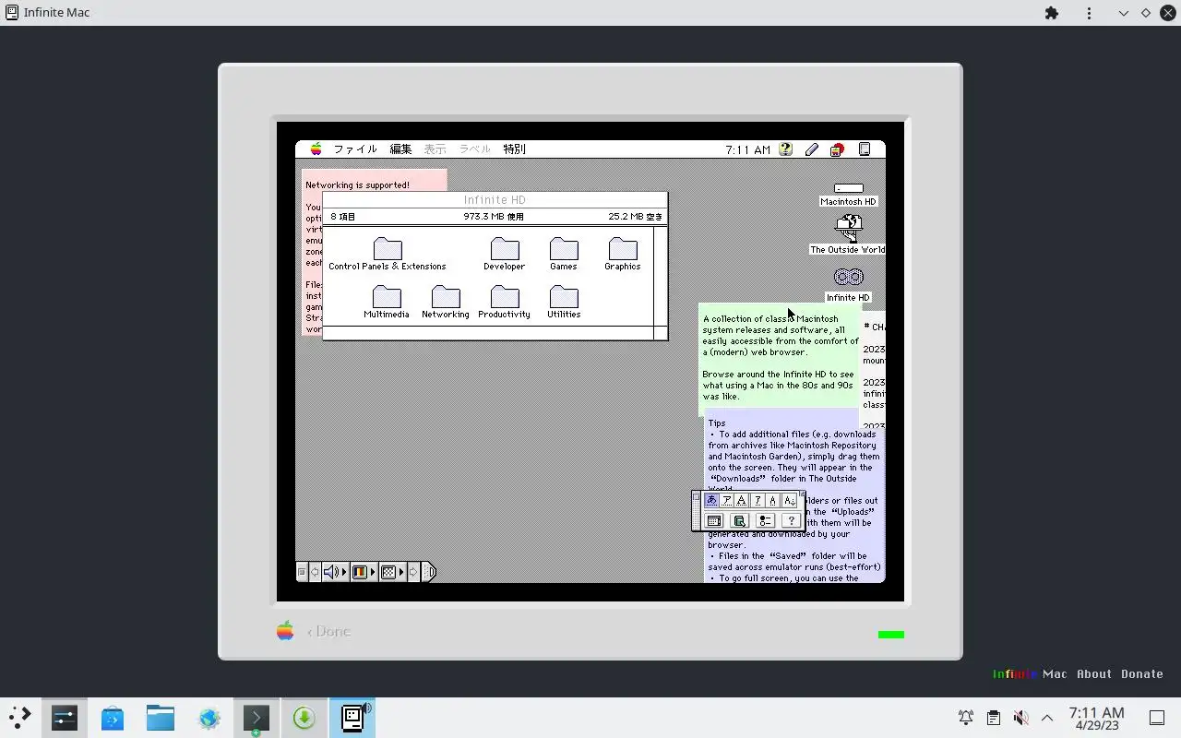
Task: Open the clipboard tray icon
Action: (993, 718)
